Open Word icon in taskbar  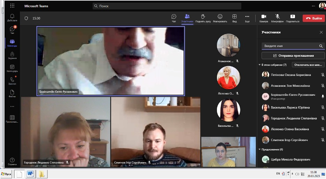(30, 174)
